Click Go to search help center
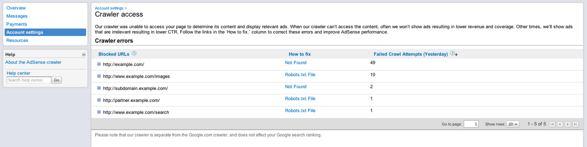Viewport: 587px width, 147px height. (56, 80)
